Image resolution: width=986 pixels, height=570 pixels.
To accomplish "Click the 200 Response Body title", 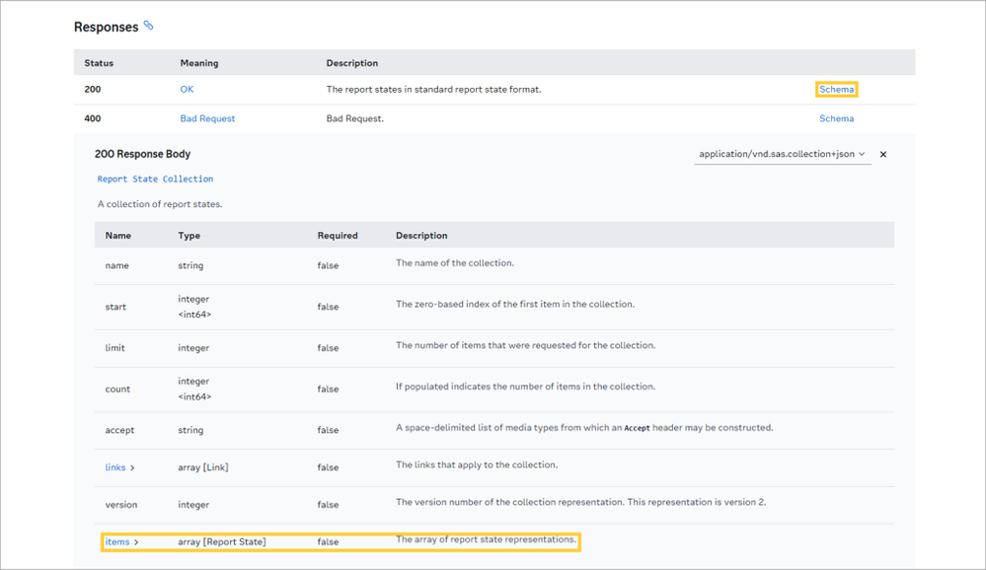I will pyautogui.click(x=142, y=154).
